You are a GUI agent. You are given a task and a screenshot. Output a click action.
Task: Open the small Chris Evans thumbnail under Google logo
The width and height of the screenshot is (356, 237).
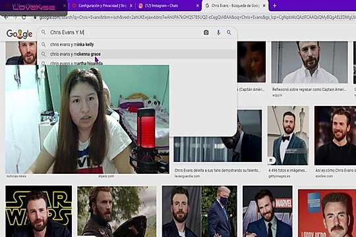[21, 53]
